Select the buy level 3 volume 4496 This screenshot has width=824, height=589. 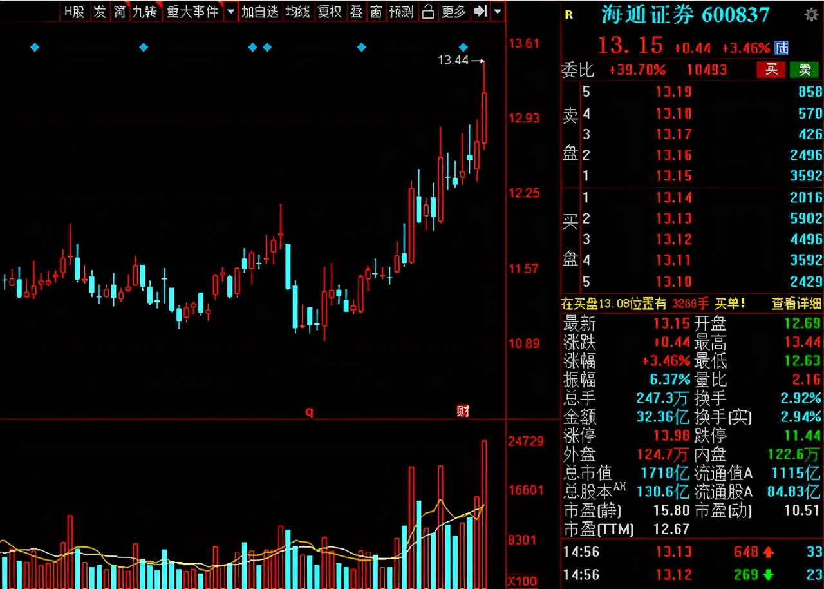click(806, 239)
